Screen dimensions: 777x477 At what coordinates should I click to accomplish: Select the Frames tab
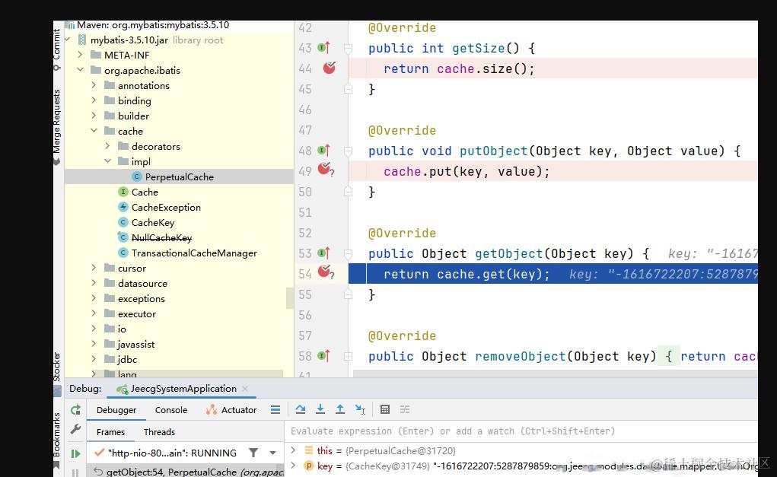pyautogui.click(x=110, y=432)
